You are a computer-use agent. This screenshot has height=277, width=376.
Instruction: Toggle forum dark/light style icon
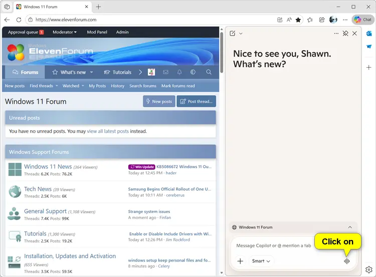(x=193, y=72)
